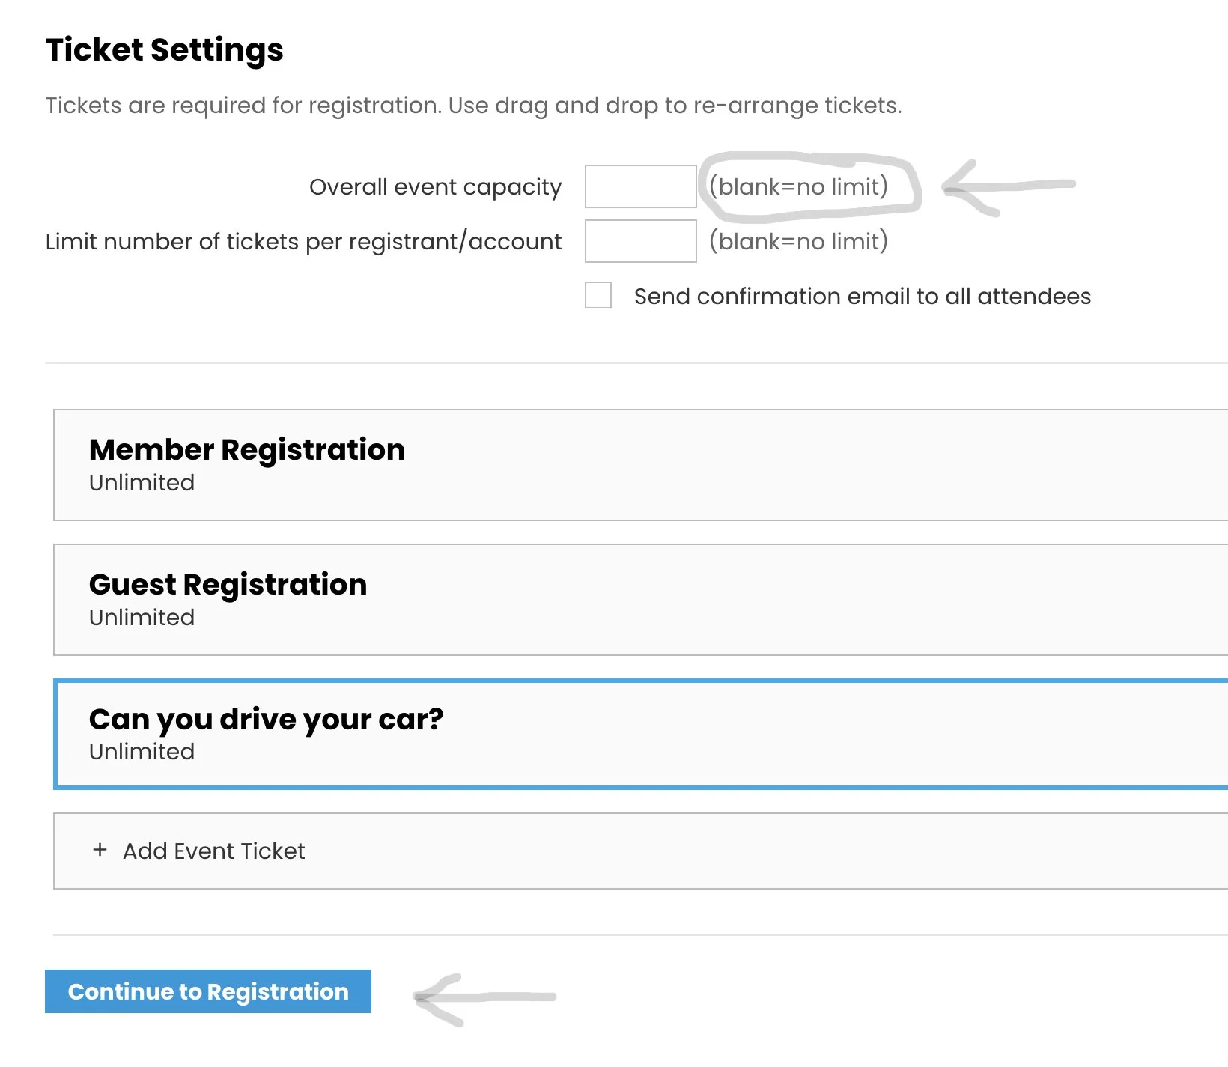Expand the Guest Registration ticket
The image size is (1228, 1067).
point(228,585)
